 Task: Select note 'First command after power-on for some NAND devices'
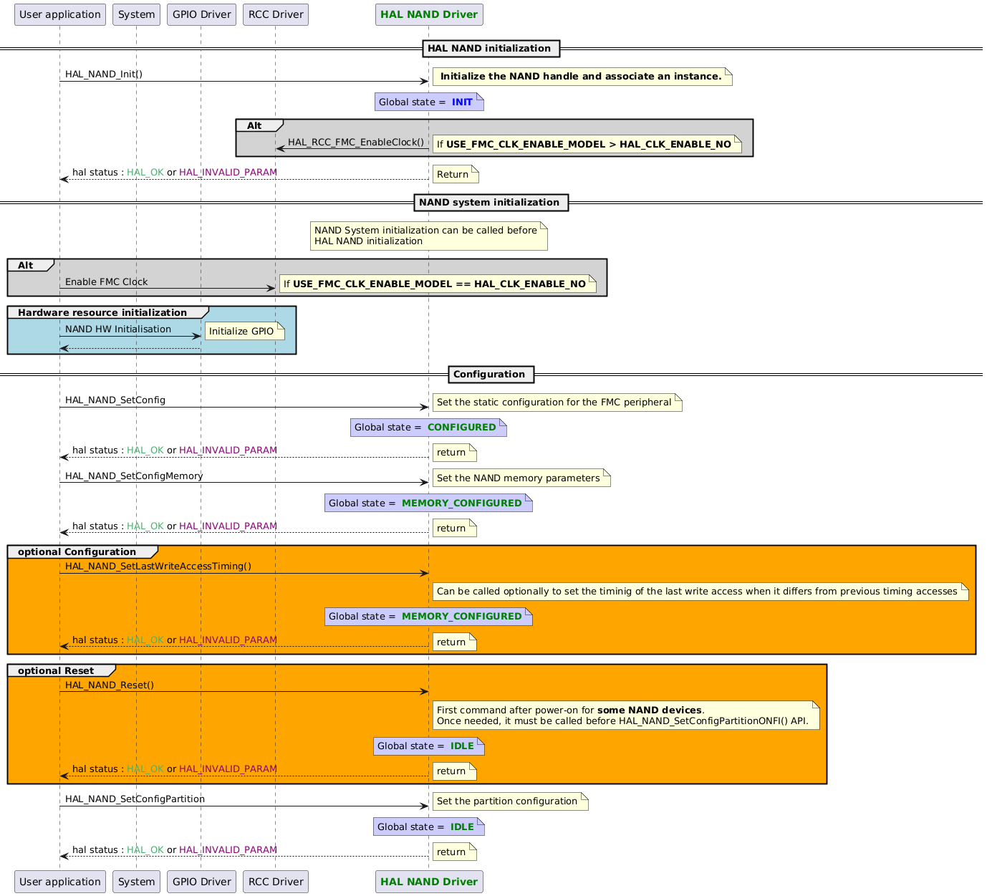626,716
